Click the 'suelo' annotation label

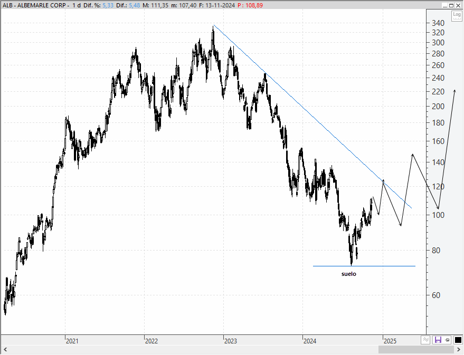pos(349,274)
